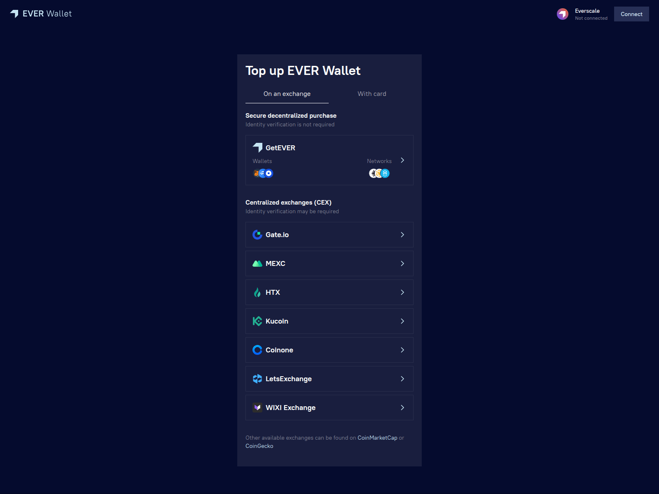Select the Kucoin exchange name
Viewport: 659px width, 494px height.
tap(277, 321)
